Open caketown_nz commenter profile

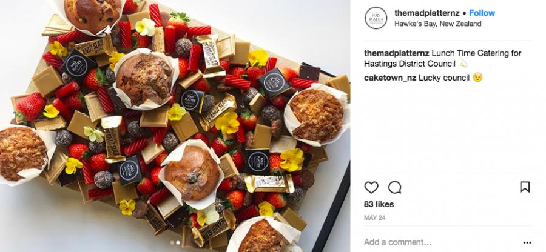390,78
